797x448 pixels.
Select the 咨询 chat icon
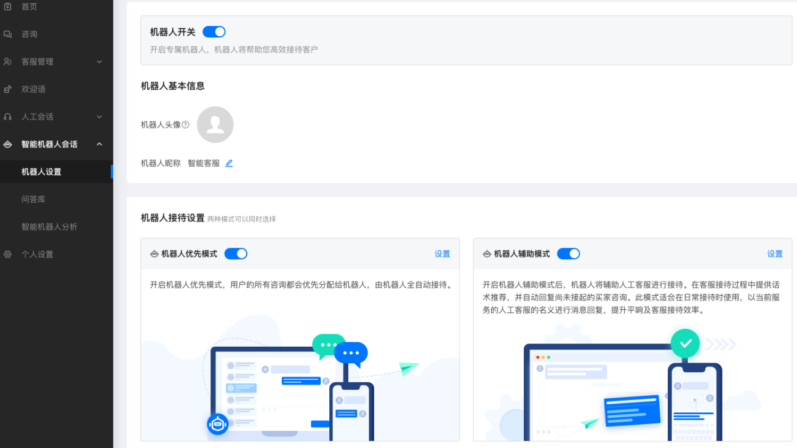pos(9,34)
